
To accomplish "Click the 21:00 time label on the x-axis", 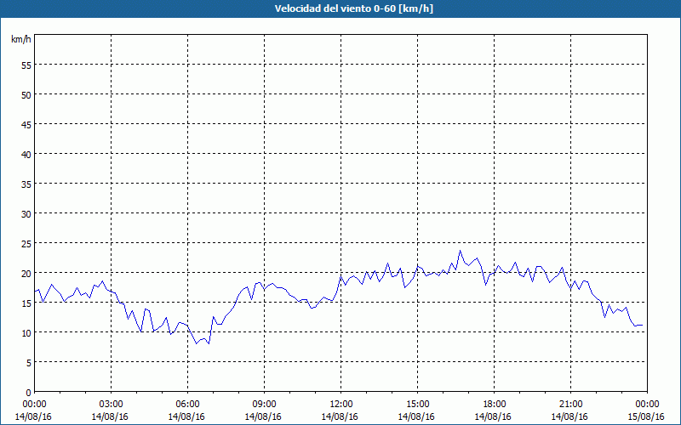I will coord(570,405).
